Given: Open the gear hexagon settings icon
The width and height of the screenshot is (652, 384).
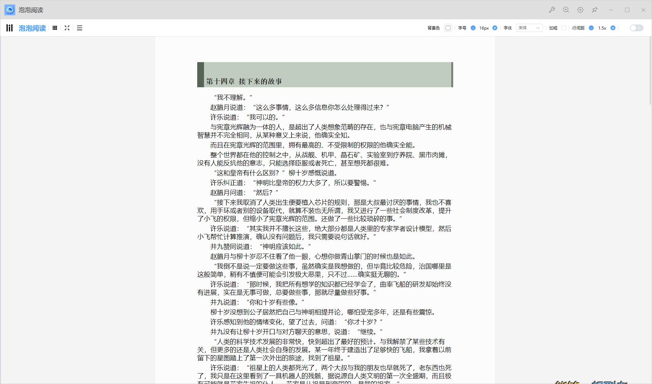Looking at the screenshot, I should (x=580, y=10).
